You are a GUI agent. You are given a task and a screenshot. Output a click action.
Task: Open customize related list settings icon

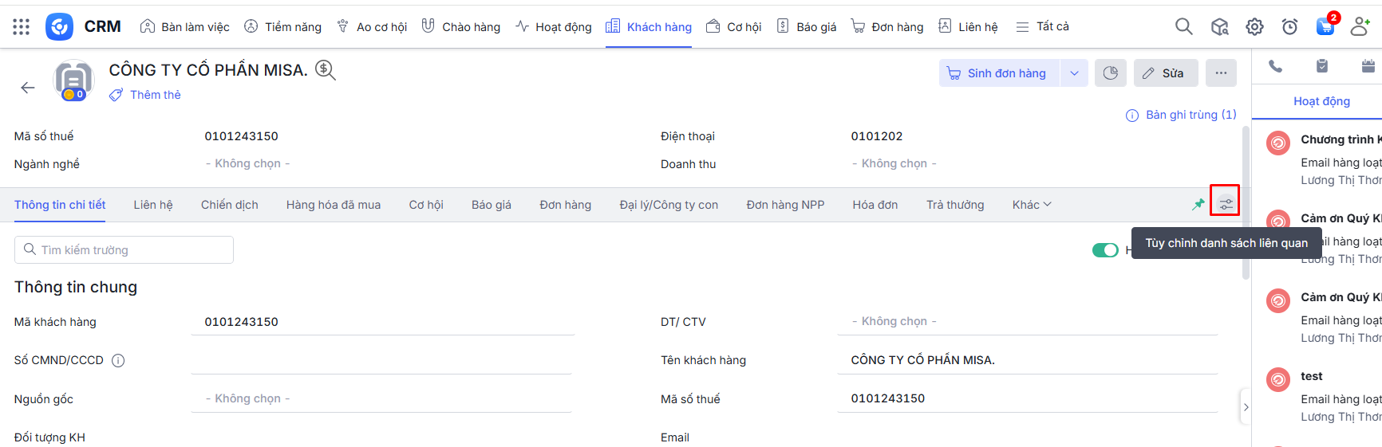click(1226, 205)
